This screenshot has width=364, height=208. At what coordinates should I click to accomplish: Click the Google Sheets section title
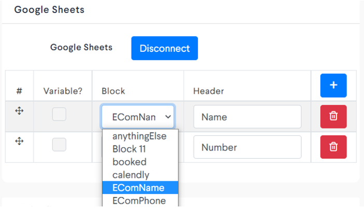pos(49,10)
